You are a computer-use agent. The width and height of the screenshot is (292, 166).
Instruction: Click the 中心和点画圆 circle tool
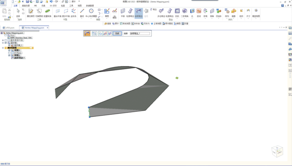(x=91, y=12)
